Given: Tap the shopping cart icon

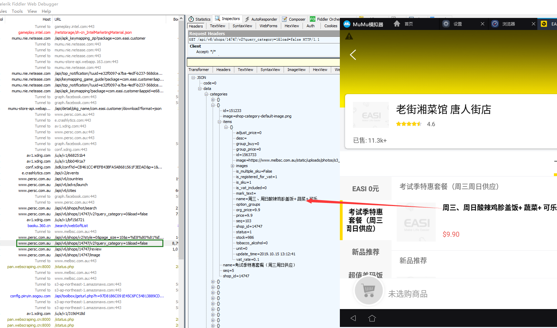Looking at the screenshot, I should click(x=369, y=291).
